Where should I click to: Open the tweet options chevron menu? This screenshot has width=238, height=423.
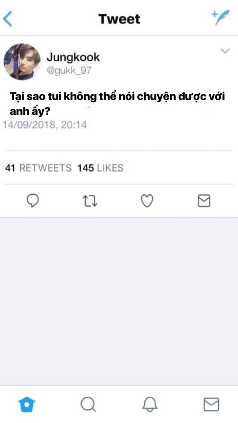click(x=225, y=51)
